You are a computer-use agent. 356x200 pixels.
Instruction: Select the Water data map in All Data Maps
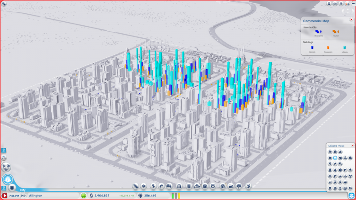[x=335, y=164]
